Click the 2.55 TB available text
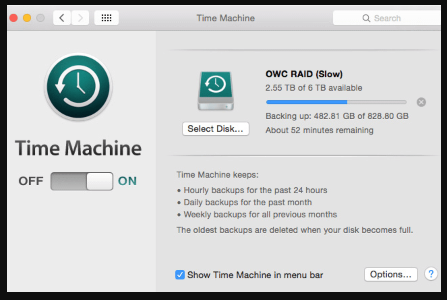The image size is (447, 300). pos(314,88)
